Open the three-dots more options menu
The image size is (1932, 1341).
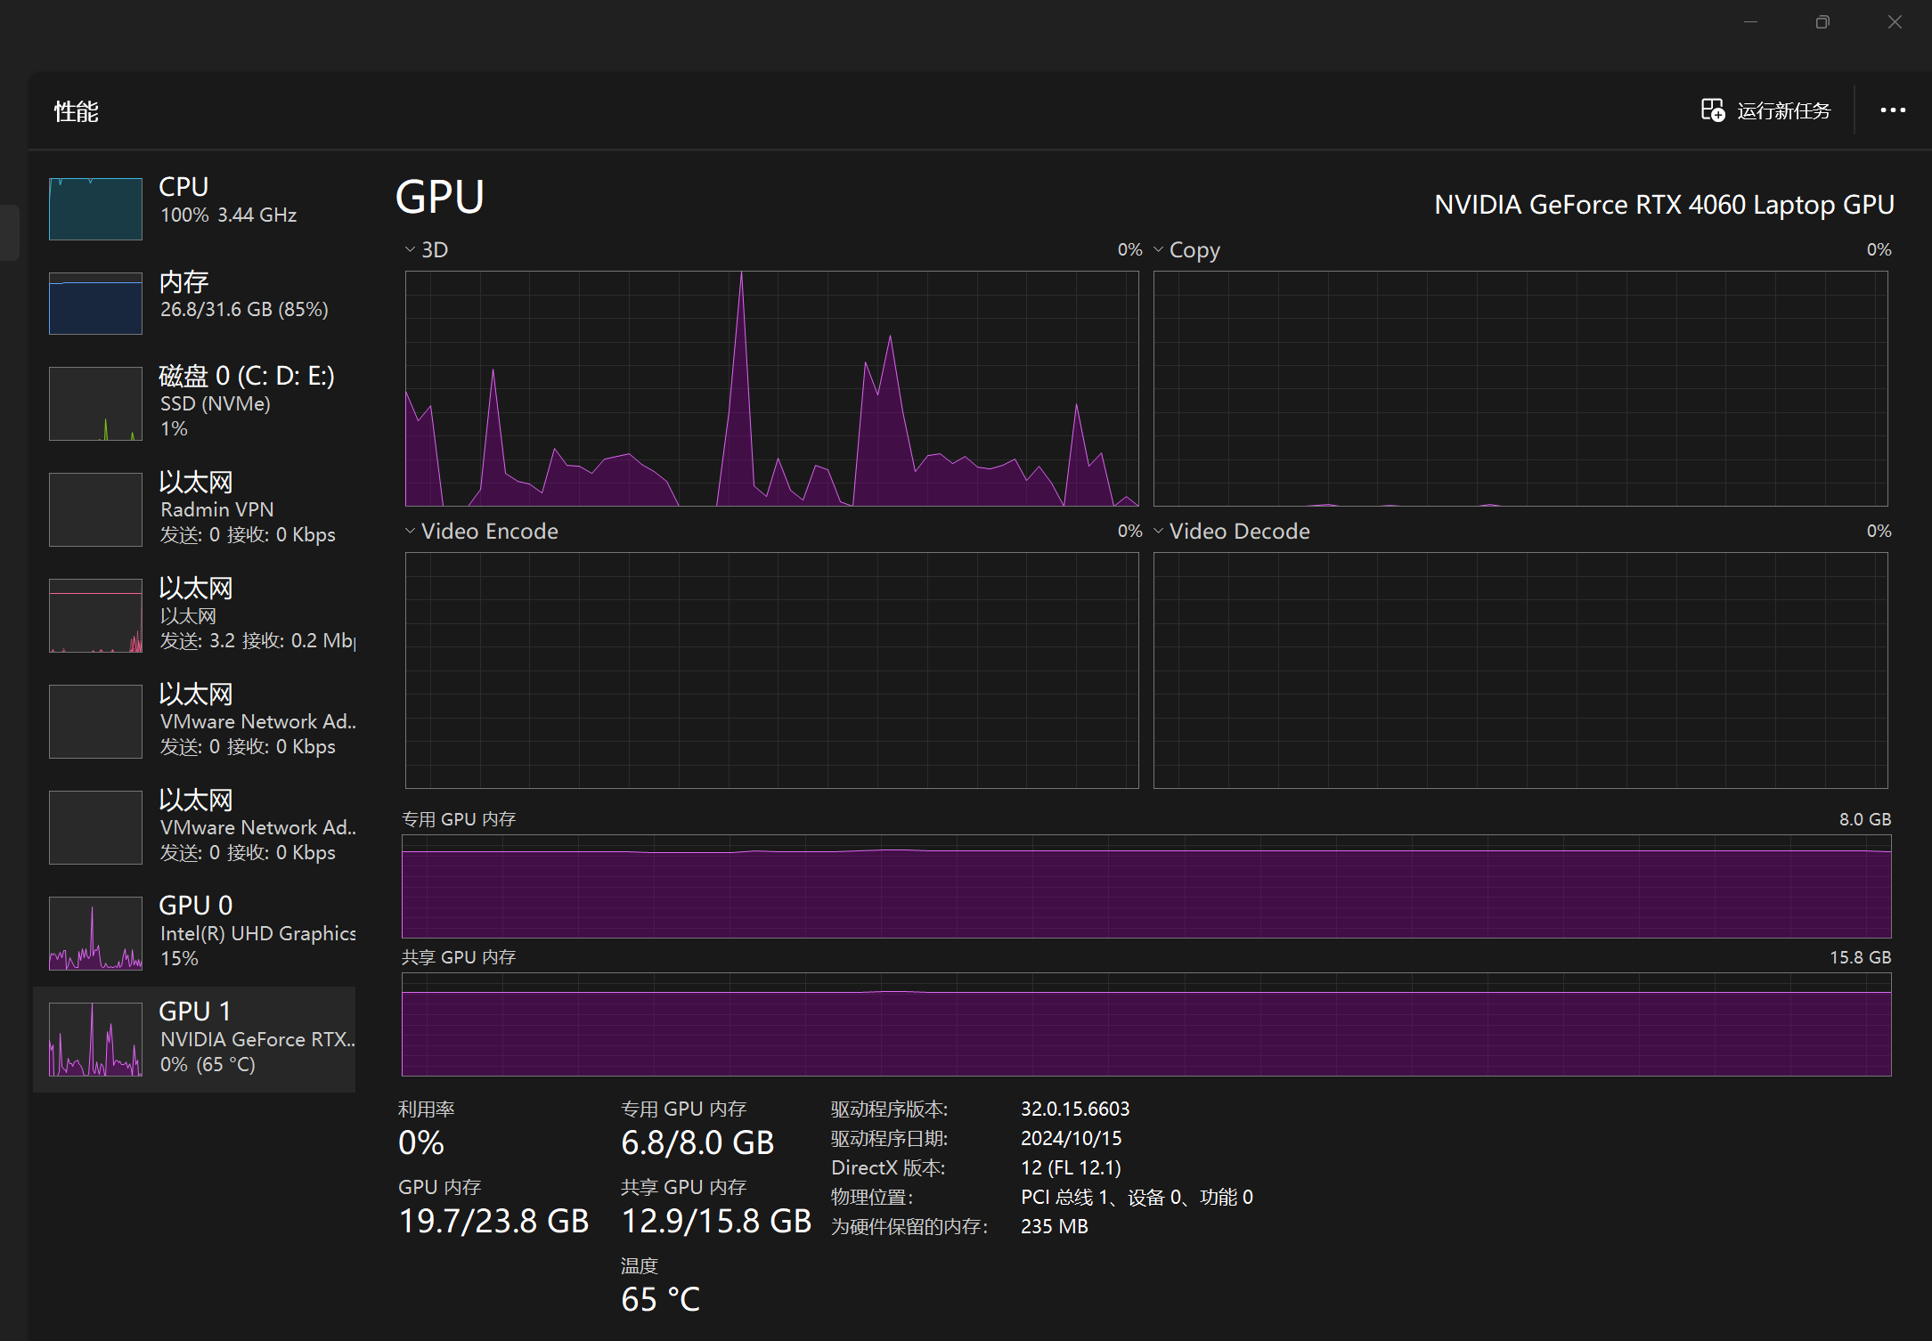point(1893,110)
